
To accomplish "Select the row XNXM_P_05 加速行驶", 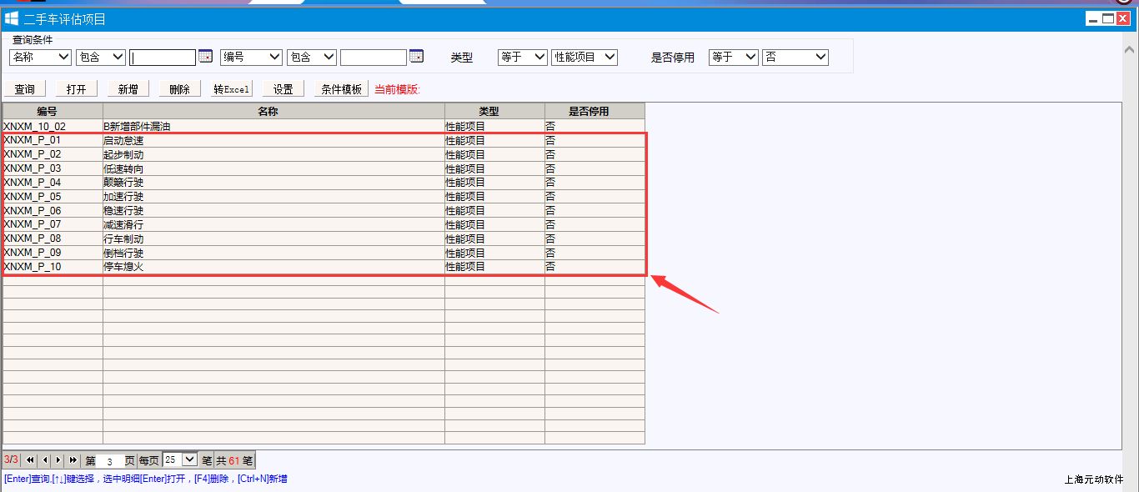I will (x=250, y=197).
